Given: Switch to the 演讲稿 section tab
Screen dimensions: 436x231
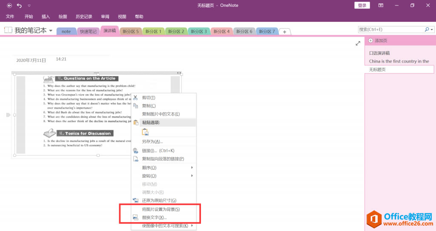Looking at the screenshot, I should coord(109,31).
